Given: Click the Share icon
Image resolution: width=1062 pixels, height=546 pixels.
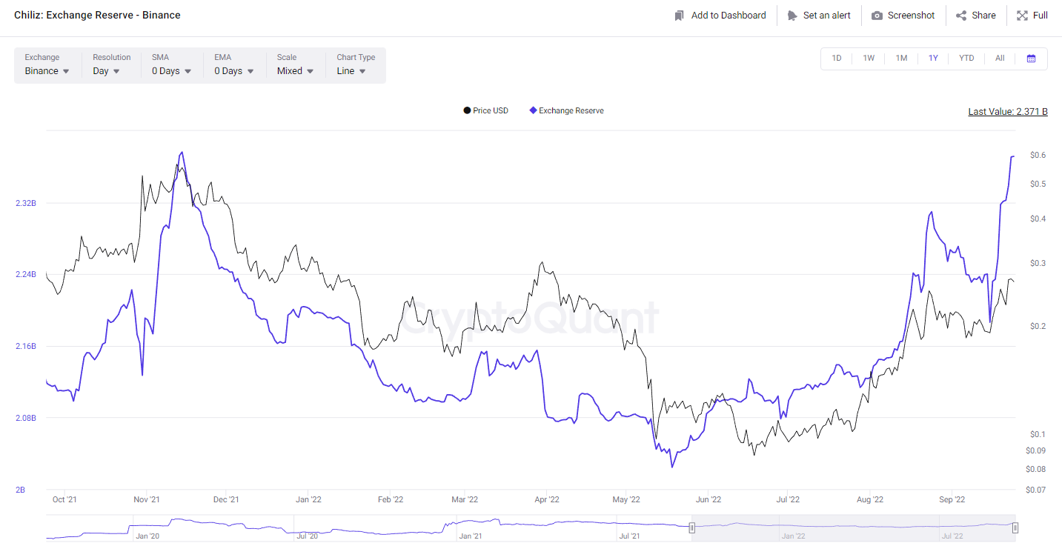Looking at the screenshot, I should click(961, 16).
